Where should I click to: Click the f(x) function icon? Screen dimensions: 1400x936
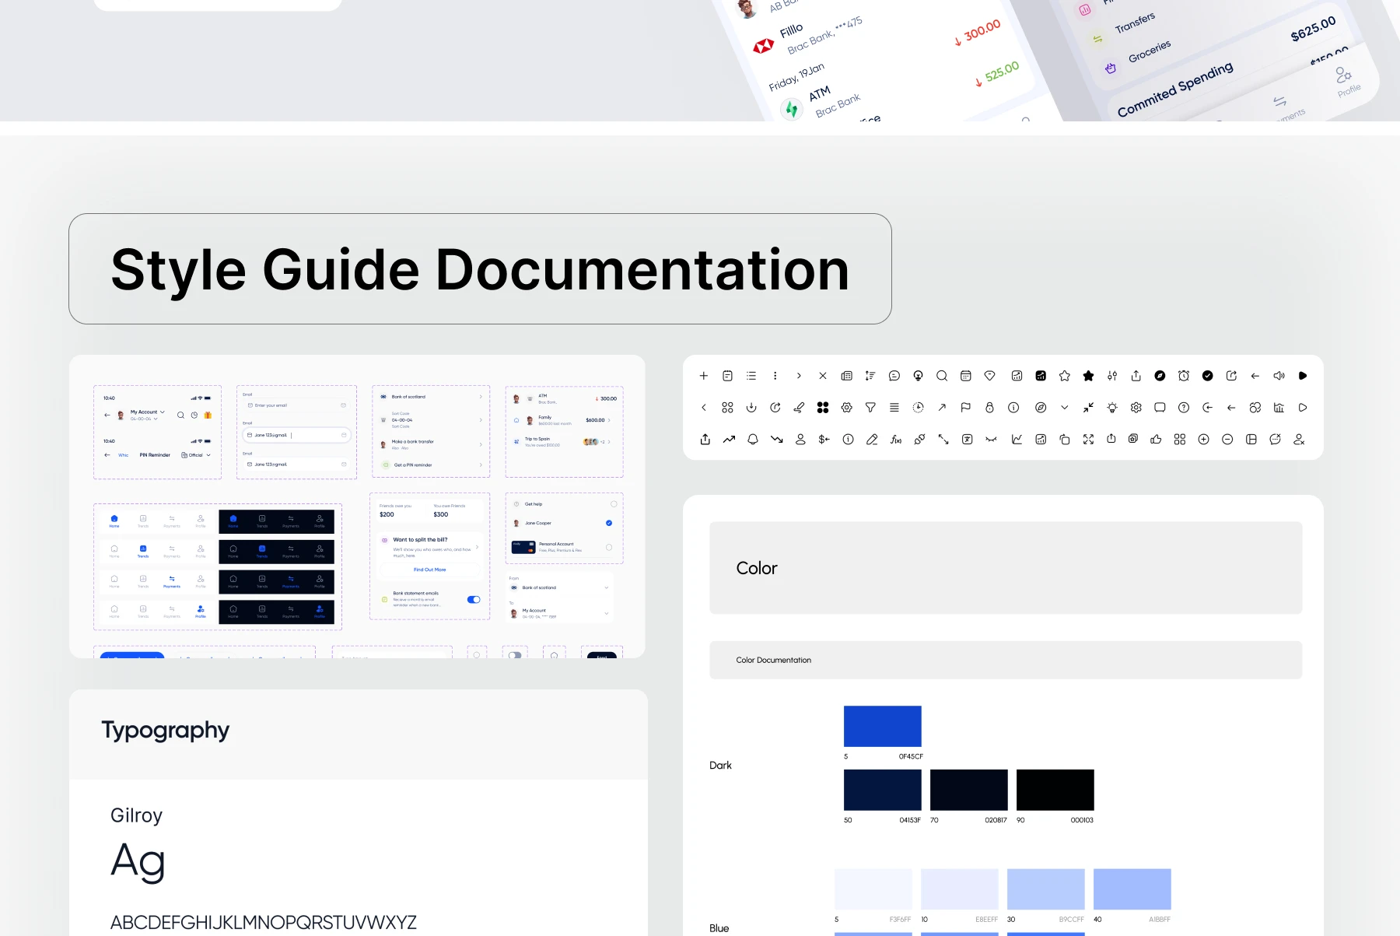coord(896,440)
